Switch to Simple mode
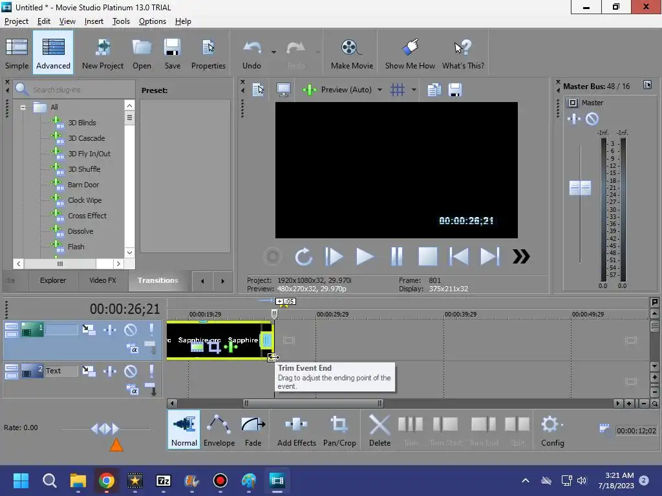 [x=17, y=53]
